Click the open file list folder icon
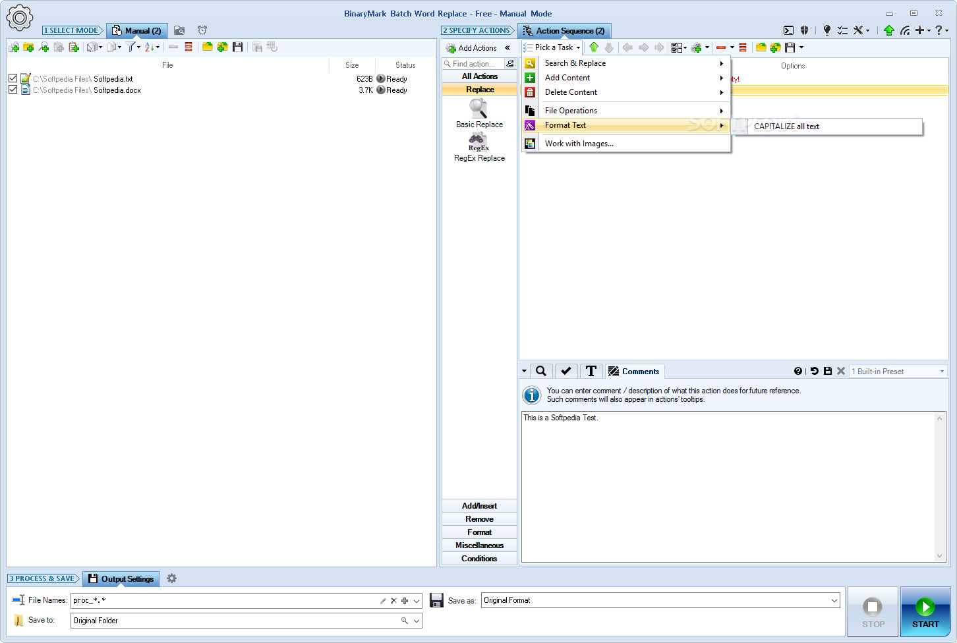The height and width of the screenshot is (643, 957). [x=208, y=47]
